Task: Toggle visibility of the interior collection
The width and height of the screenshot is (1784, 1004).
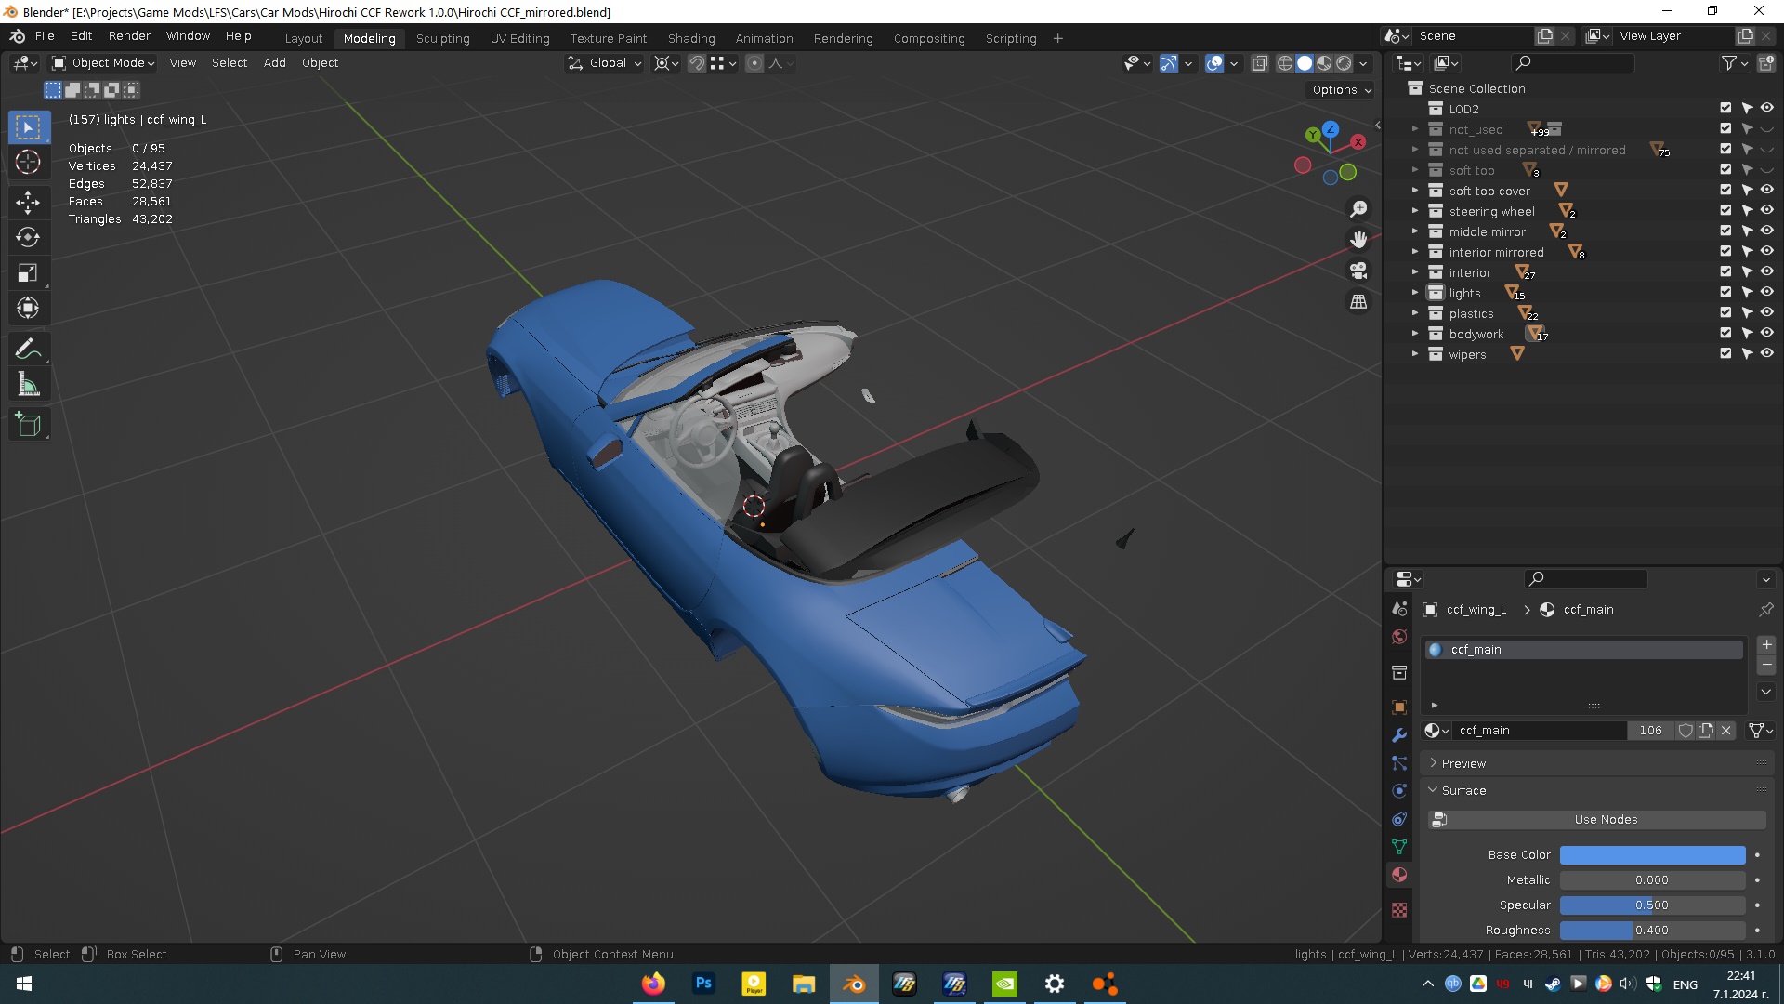Action: coord(1767,271)
